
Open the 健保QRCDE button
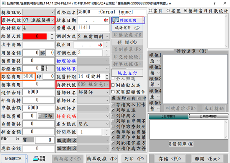13,158
